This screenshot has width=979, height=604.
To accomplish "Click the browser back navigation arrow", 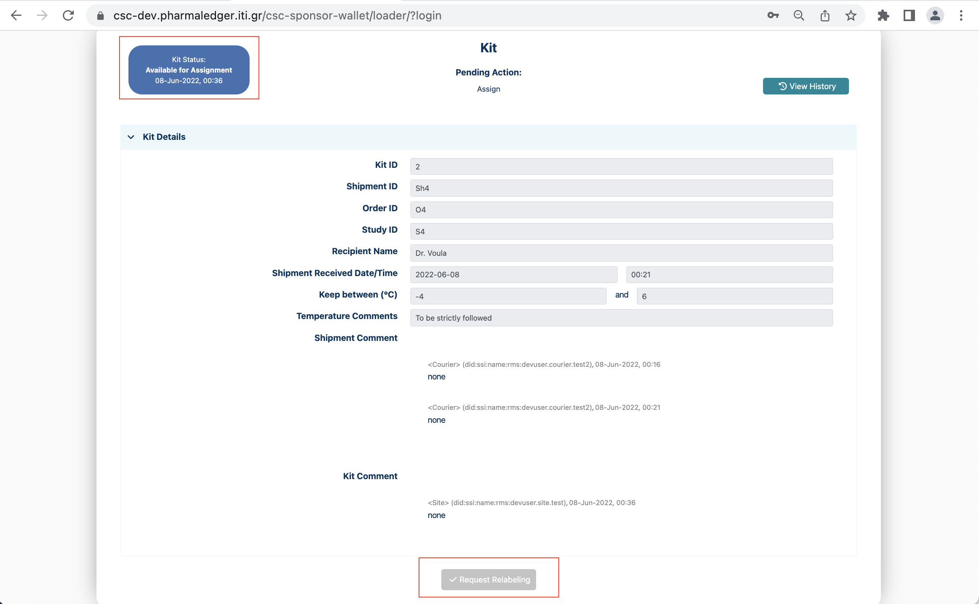I will 17,15.
